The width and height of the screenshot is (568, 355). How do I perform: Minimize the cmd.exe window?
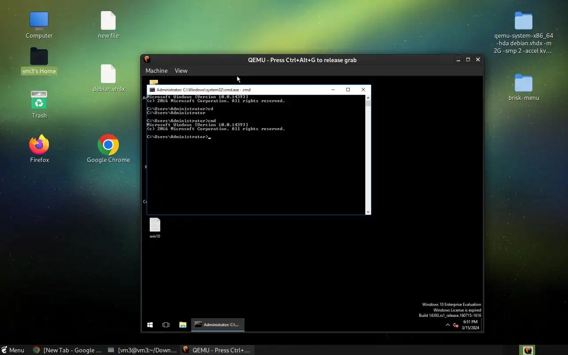click(x=333, y=90)
